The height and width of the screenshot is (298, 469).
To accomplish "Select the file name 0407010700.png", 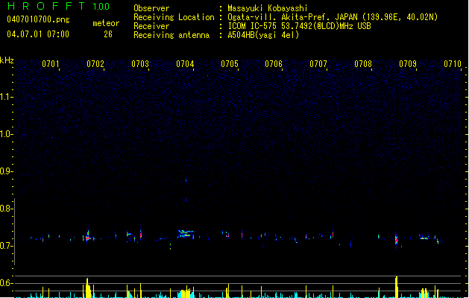I will pos(38,19).
